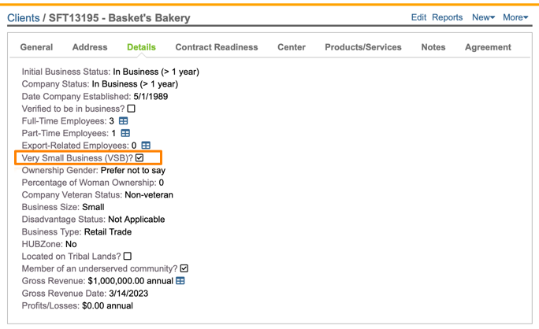The height and width of the screenshot is (329, 539).
Task: Open the Gross Revenue history table icon
Action: pos(180,281)
